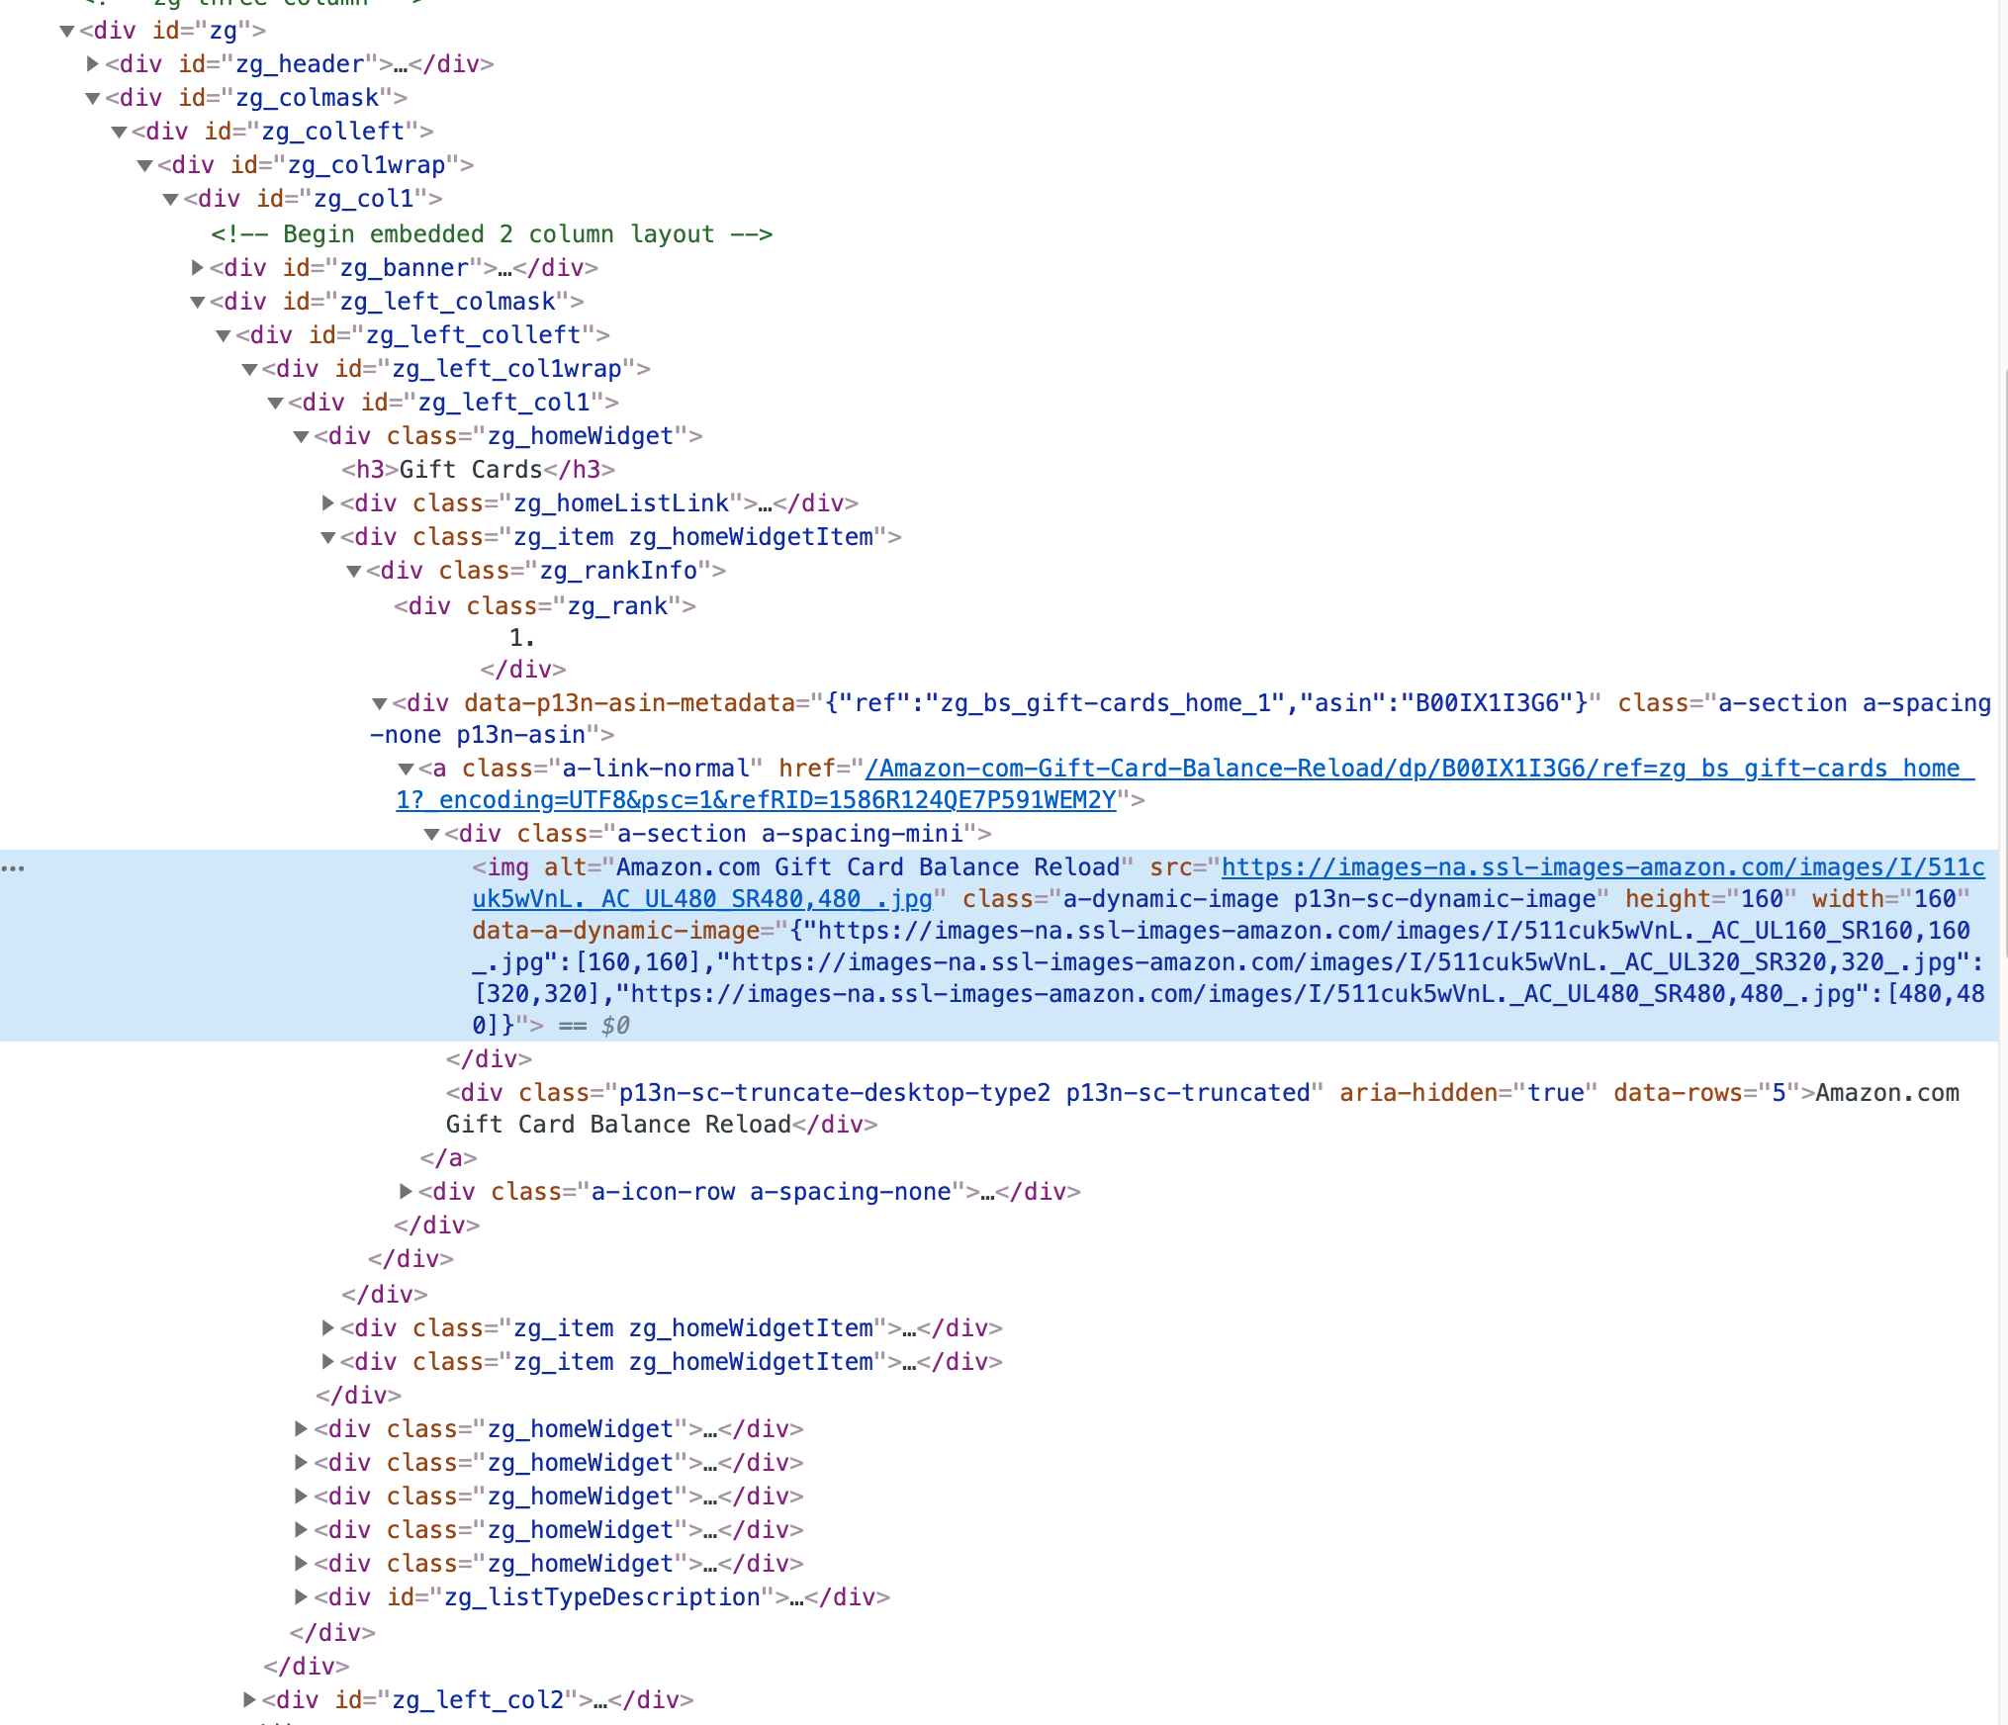Collapse the data-p13n-asin-metadata div
This screenshot has width=2008, height=1725.
[x=380, y=703]
